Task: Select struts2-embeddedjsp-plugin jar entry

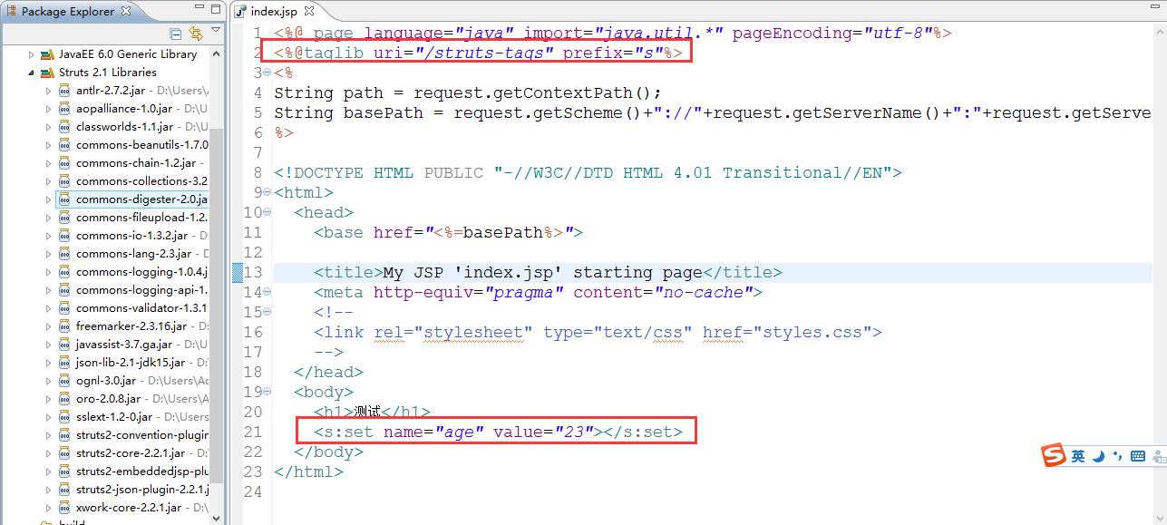Action: tap(141, 472)
